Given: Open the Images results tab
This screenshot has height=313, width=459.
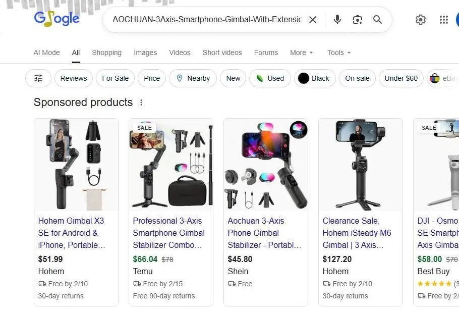Looking at the screenshot, I should click(145, 53).
